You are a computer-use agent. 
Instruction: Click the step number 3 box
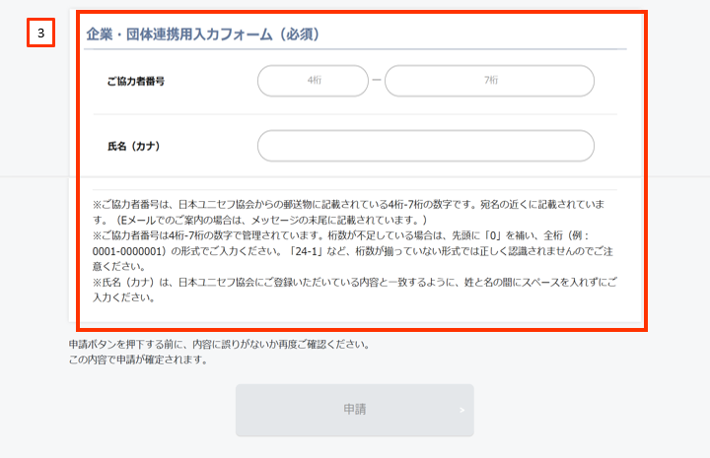pyautogui.click(x=40, y=33)
